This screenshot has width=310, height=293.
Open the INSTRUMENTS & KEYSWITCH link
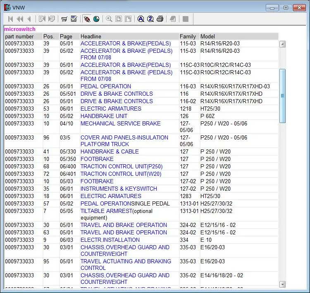coord(119,189)
